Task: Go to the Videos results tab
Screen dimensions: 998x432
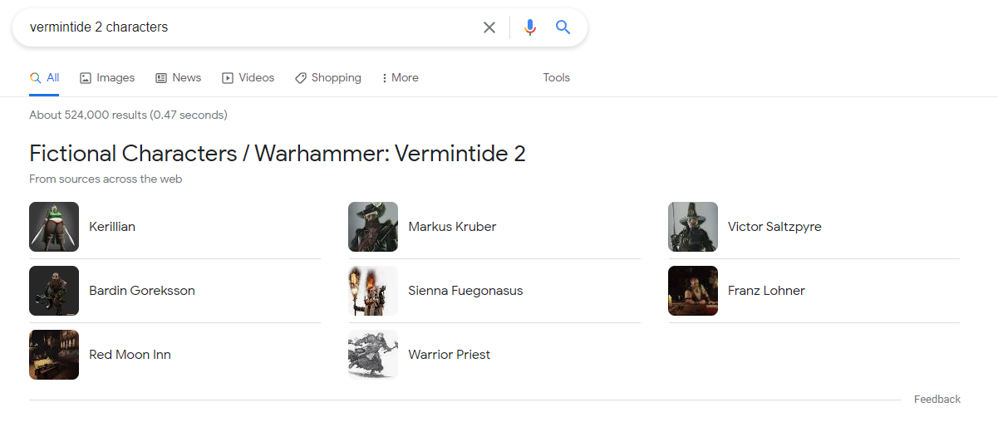Action: pyautogui.click(x=248, y=78)
